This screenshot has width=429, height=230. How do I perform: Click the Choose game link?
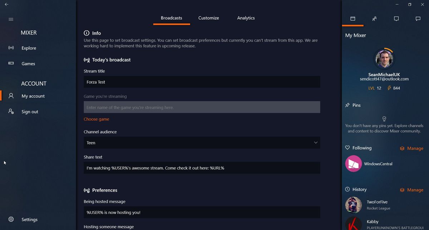[96, 119]
